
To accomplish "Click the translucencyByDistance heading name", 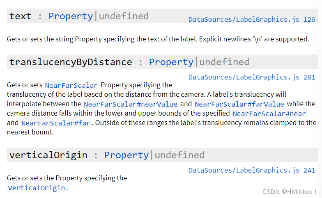I will pyautogui.click(x=71, y=62).
